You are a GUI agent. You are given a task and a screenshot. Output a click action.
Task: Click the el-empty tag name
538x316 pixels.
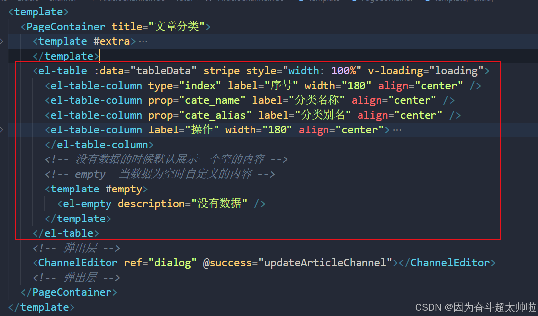click(x=87, y=204)
